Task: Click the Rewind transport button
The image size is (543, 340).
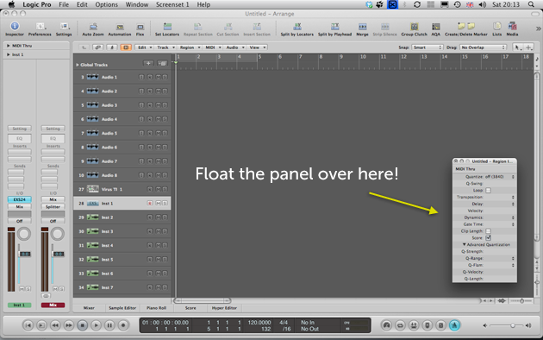Action: 55,325
